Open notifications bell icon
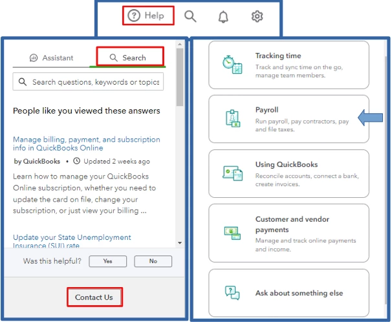Image resolution: width=392 pixels, height=322 pixels. [223, 17]
